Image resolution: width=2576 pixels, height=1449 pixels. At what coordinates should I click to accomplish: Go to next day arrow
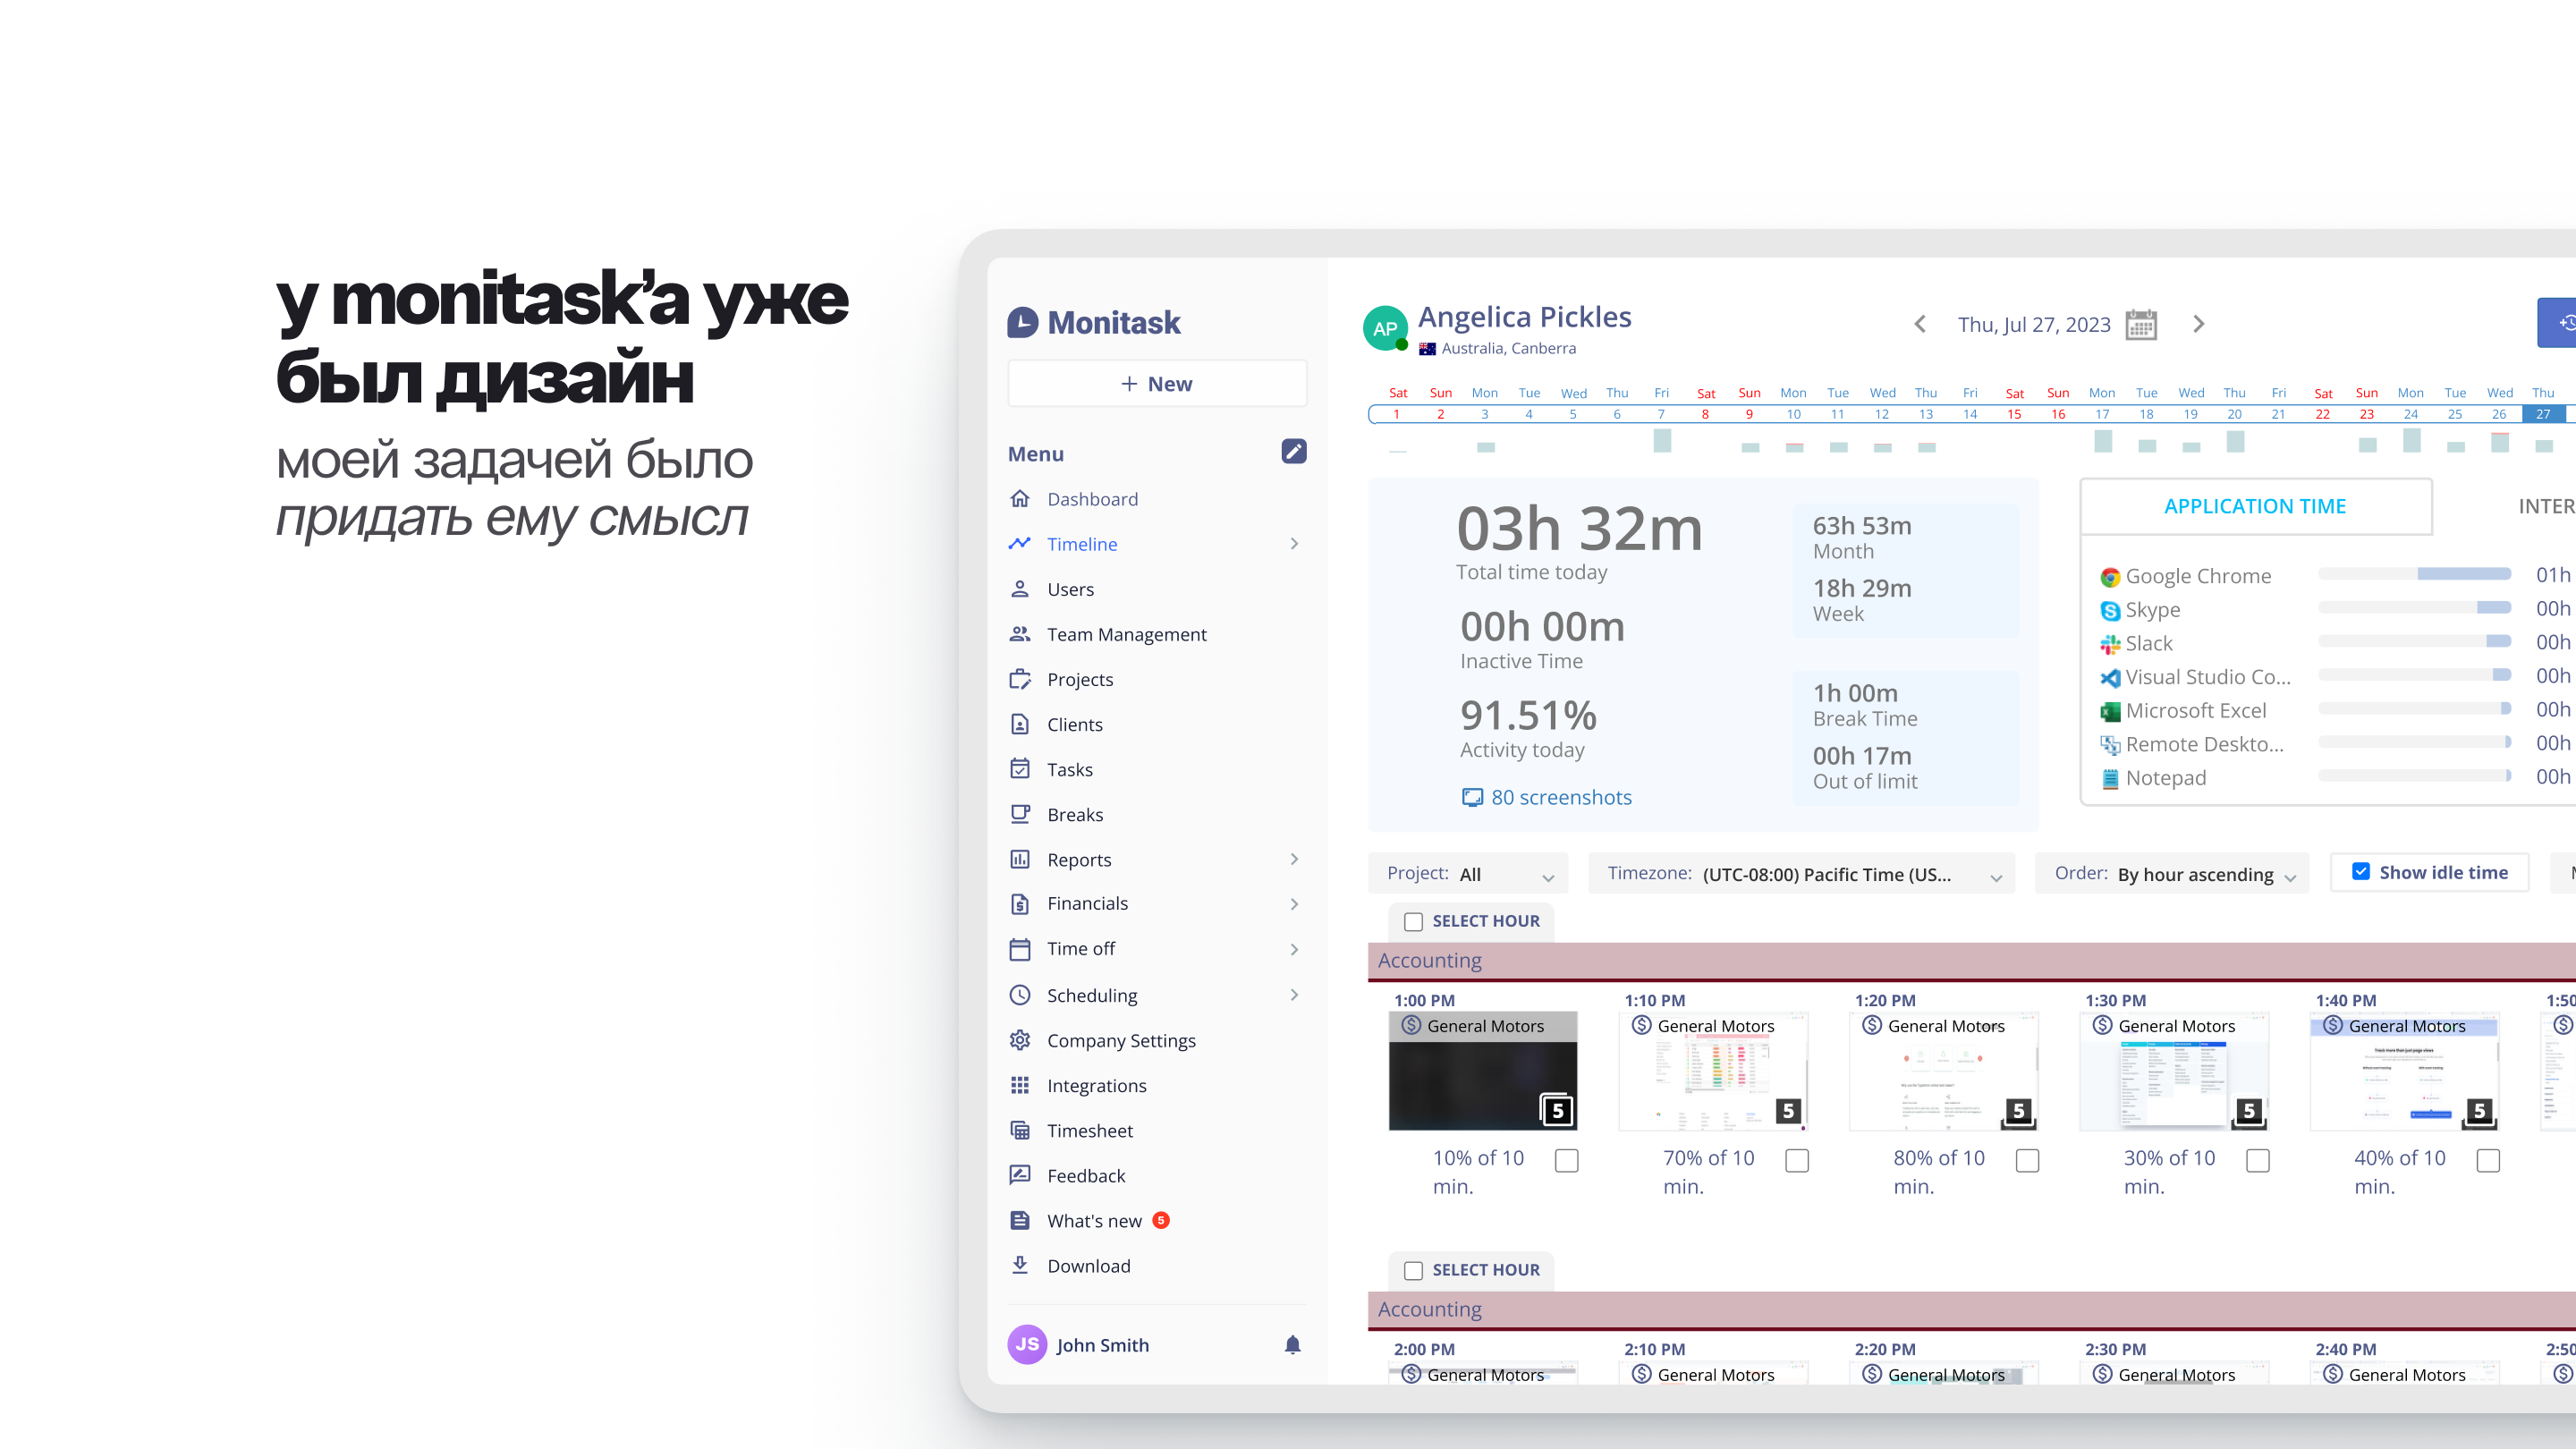point(2198,324)
